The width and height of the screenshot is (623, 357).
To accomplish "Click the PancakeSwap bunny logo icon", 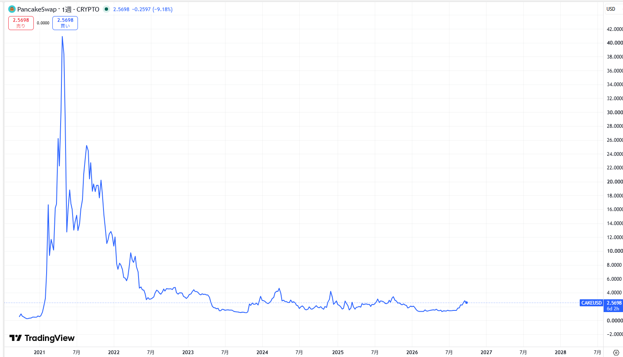I will [x=12, y=9].
